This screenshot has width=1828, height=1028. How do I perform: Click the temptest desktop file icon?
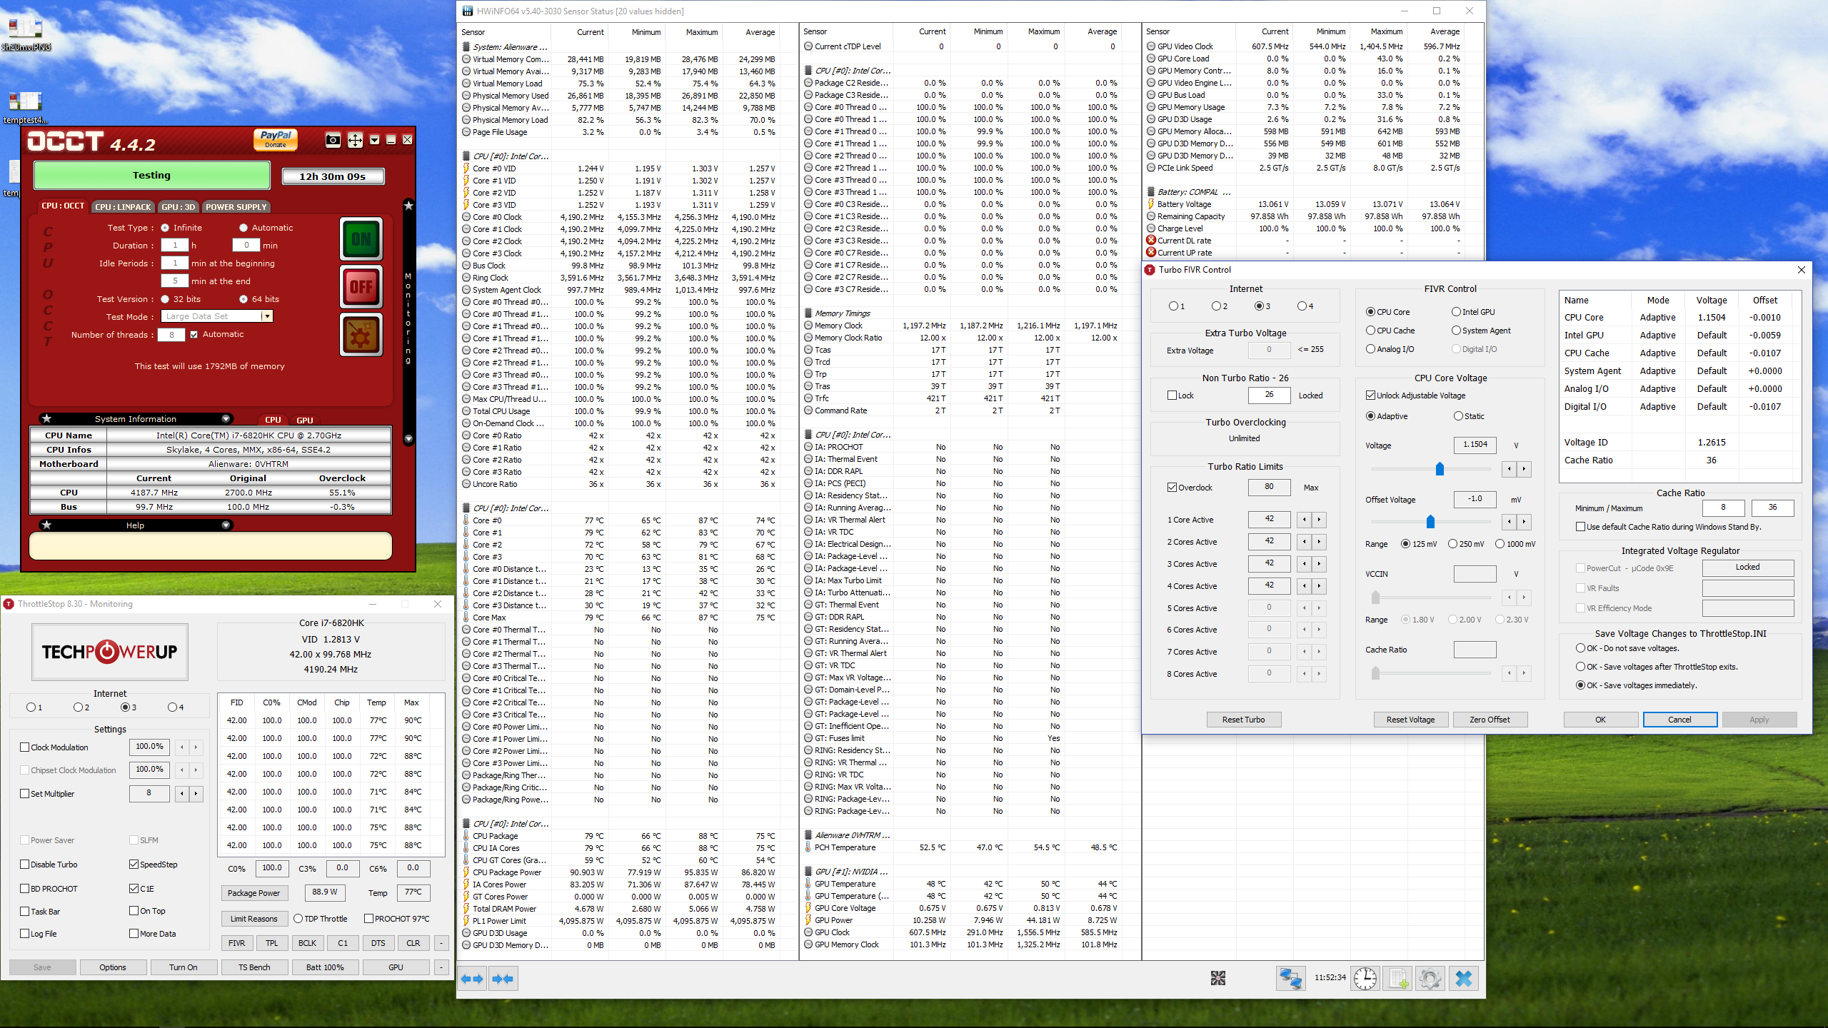26,102
